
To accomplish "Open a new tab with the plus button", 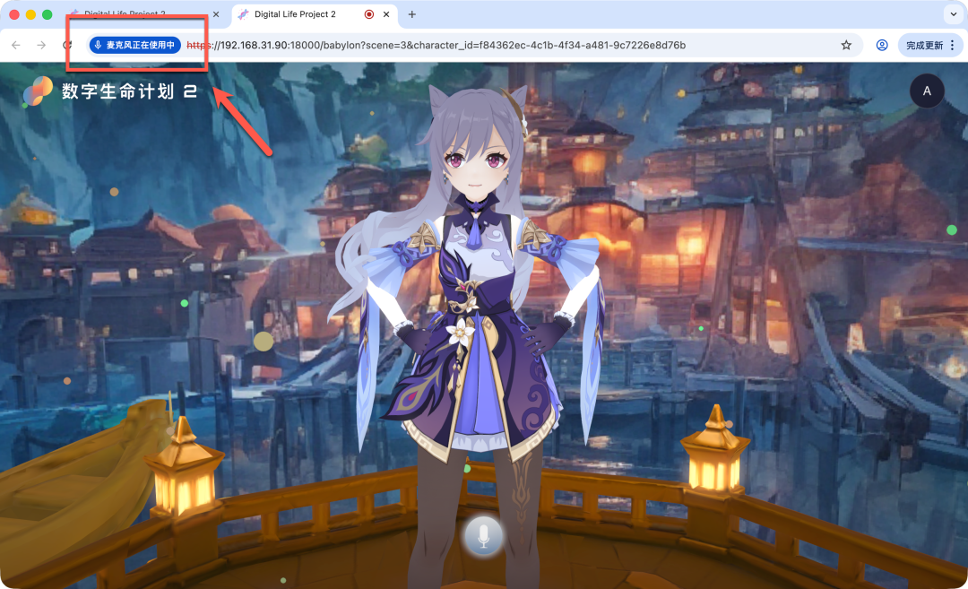I will [x=411, y=14].
